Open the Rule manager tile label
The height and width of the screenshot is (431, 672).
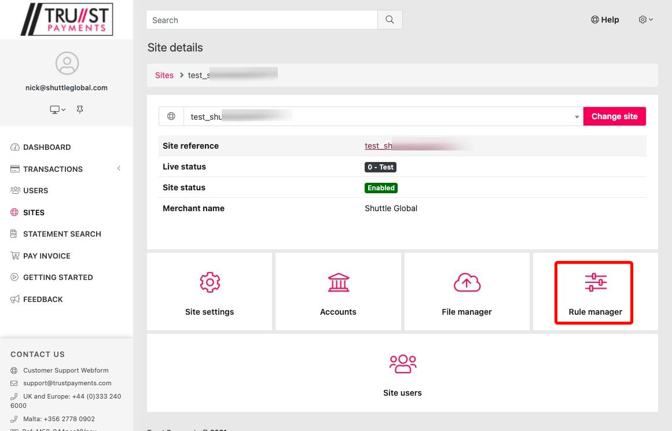pyautogui.click(x=595, y=312)
